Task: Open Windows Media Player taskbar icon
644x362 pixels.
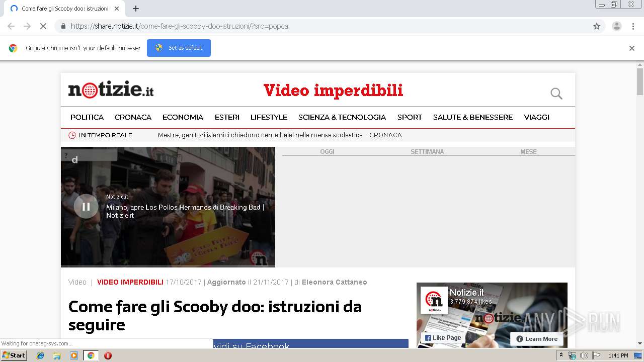Action: (74, 355)
